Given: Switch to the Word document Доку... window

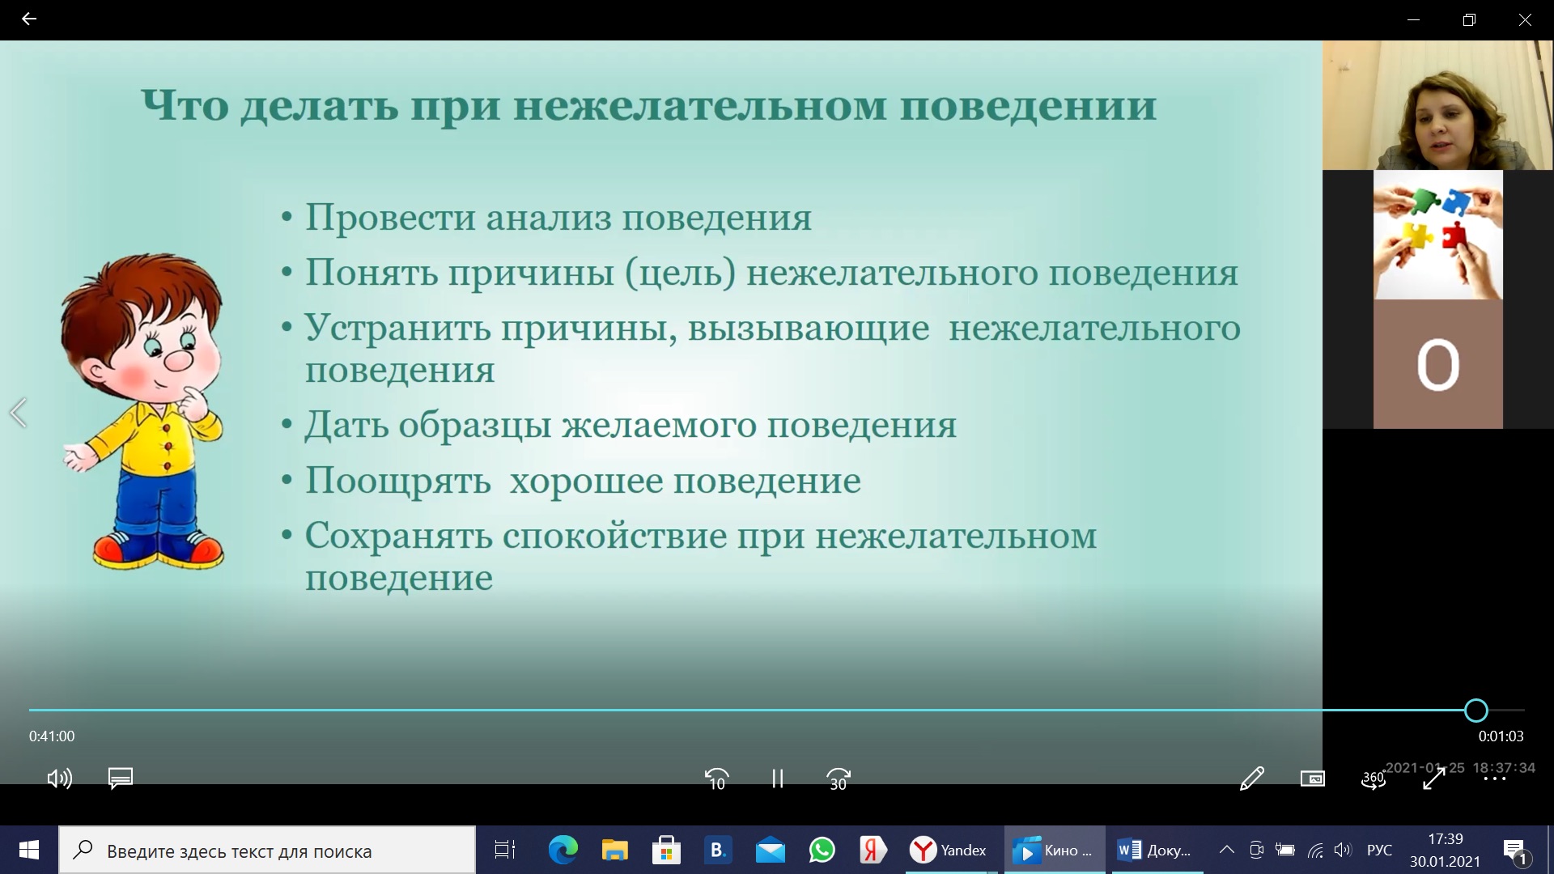Looking at the screenshot, I should tap(1157, 850).
